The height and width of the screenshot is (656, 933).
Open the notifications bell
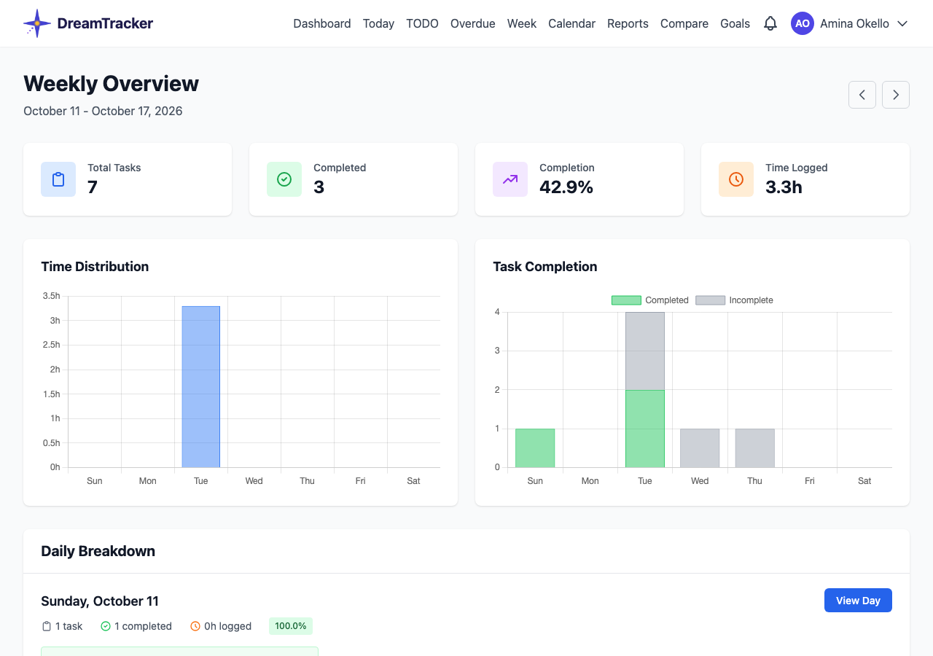tap(770, 23)
